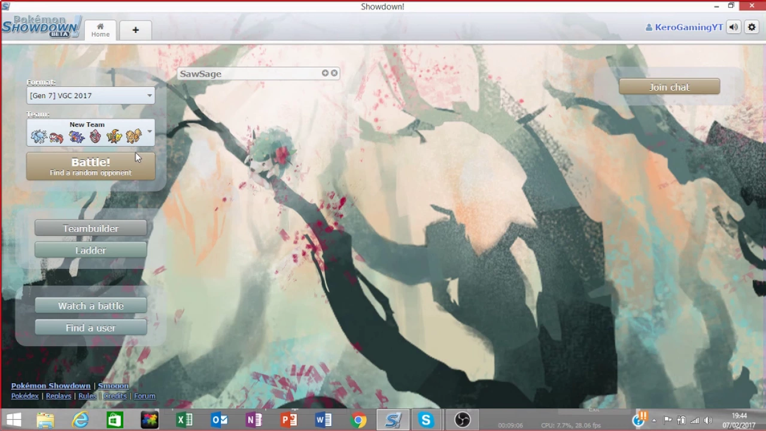The height and width of the screenshot is (431, 766).
Task: Open the Windows Store taskbar icon
Action: click(114, 420)
